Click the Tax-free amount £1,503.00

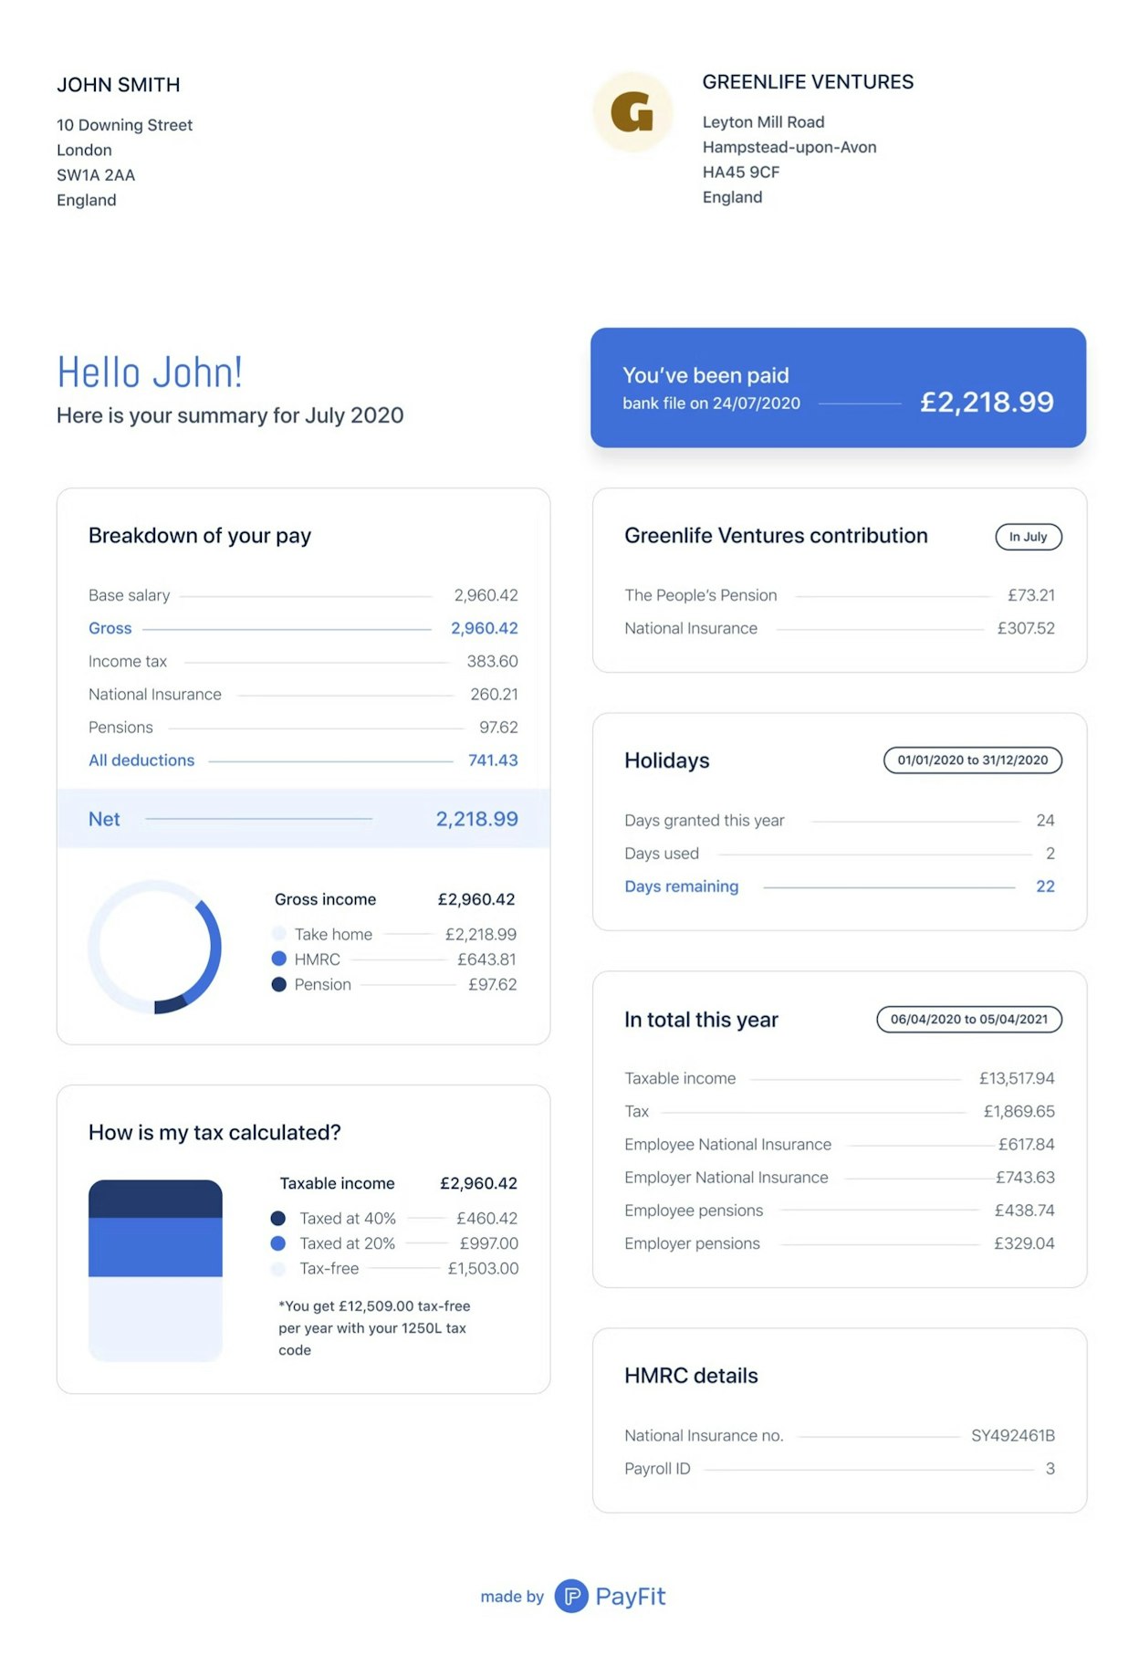[483, 1268]
